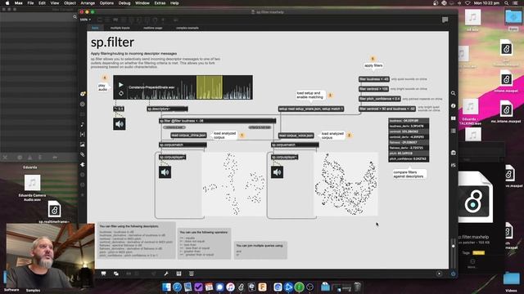Click the second corpus scatter plot display
Image resolution: width=524 pixels, height=294 pixels.
pyautogui.click(x=346, y=185)
